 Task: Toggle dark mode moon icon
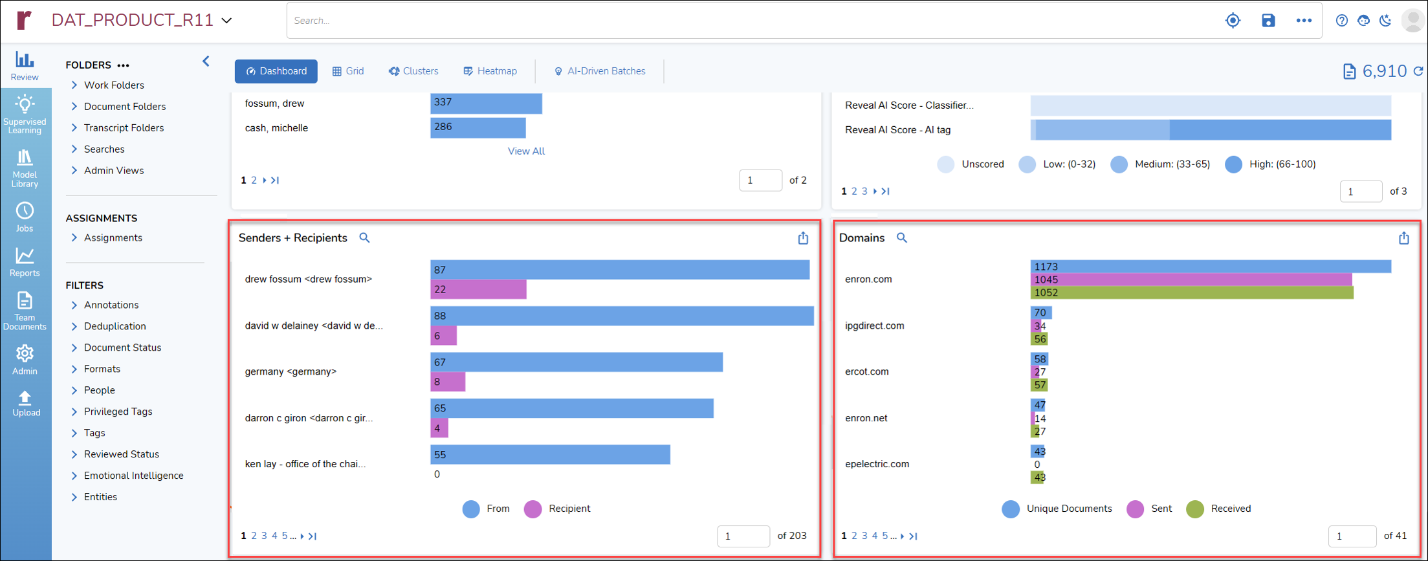pyautogui.click(x=1385, y=21)
